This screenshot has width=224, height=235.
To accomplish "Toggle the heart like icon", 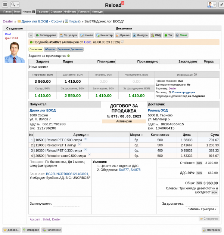I will 122,42.
